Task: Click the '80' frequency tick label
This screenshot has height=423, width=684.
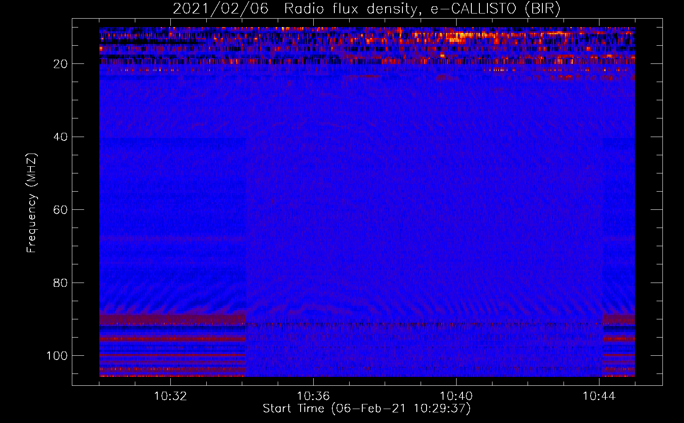Action: click(61, 283)
